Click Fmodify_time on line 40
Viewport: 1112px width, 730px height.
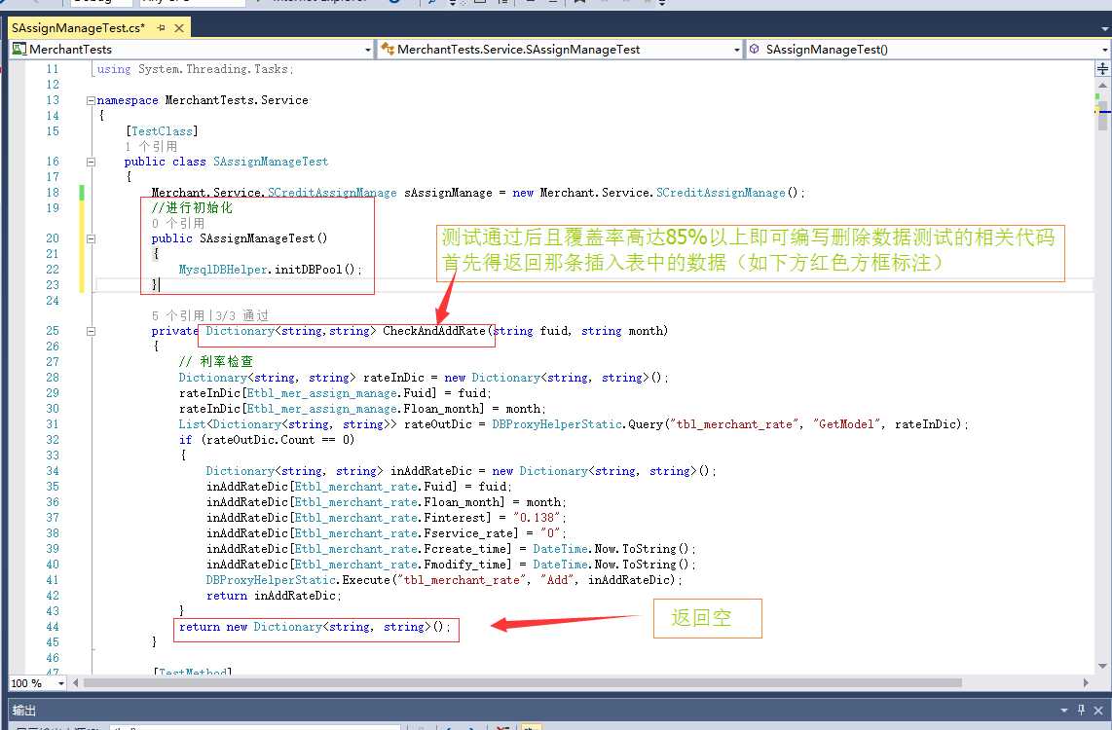coord(467,565)
